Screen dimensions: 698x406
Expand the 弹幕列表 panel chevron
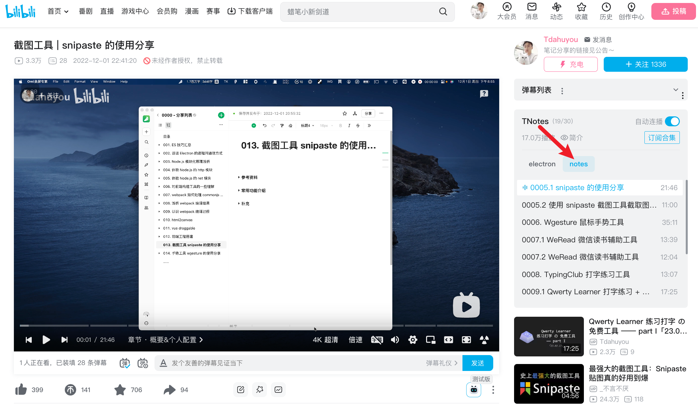click(x=676, y=90)
